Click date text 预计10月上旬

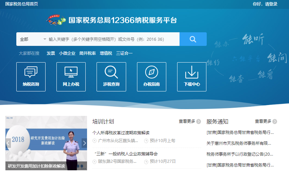point(163,141)
